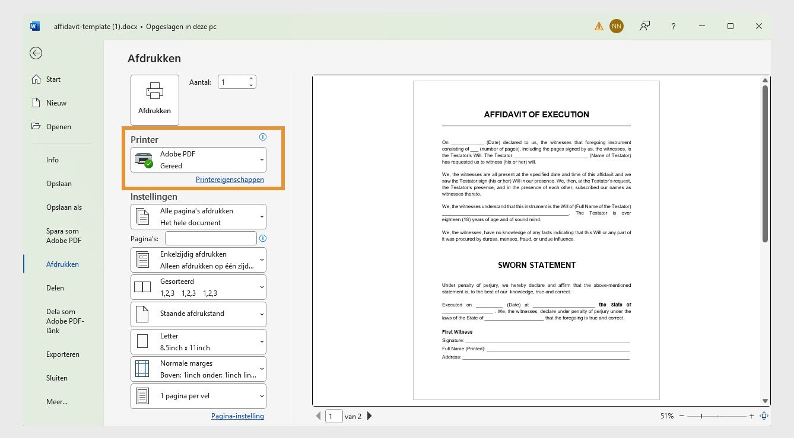Open Printereigenschappen link
This screenshot has height=438, width=794.
pos(230,179)
